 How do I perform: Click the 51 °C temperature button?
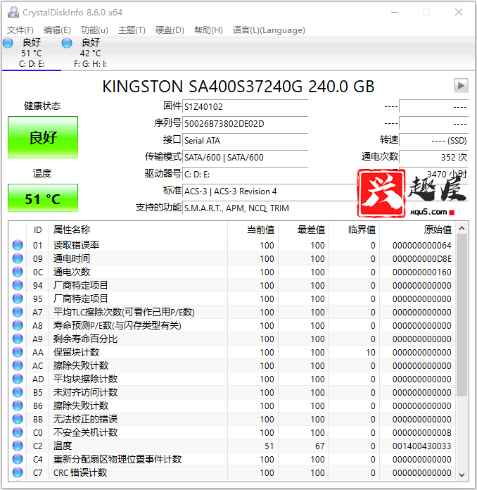click(43, 198)
